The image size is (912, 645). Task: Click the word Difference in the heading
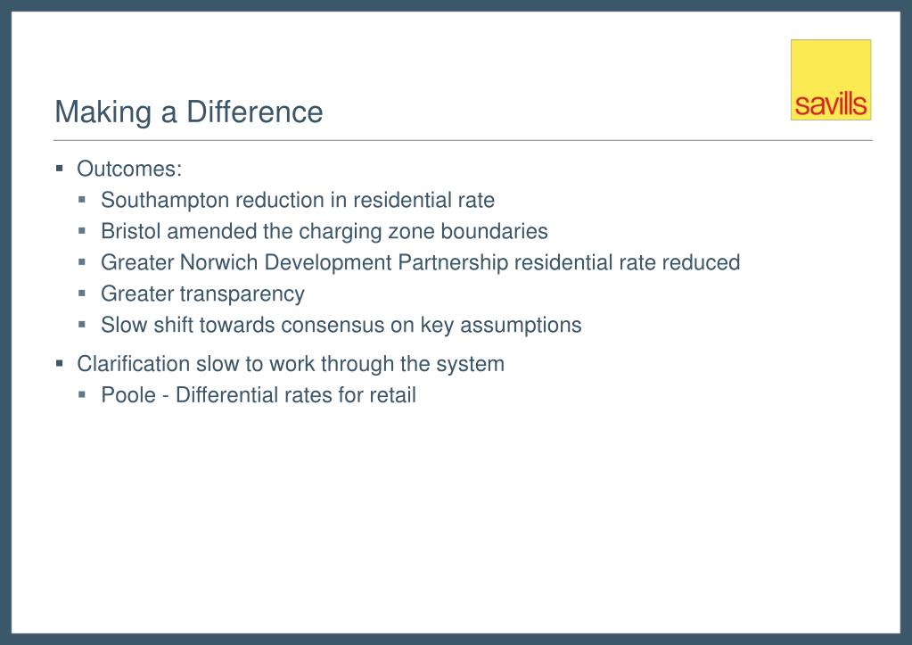pos(254,112)
